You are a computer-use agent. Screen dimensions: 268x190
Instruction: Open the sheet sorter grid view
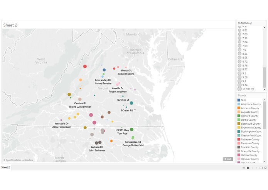coord(248,168)
